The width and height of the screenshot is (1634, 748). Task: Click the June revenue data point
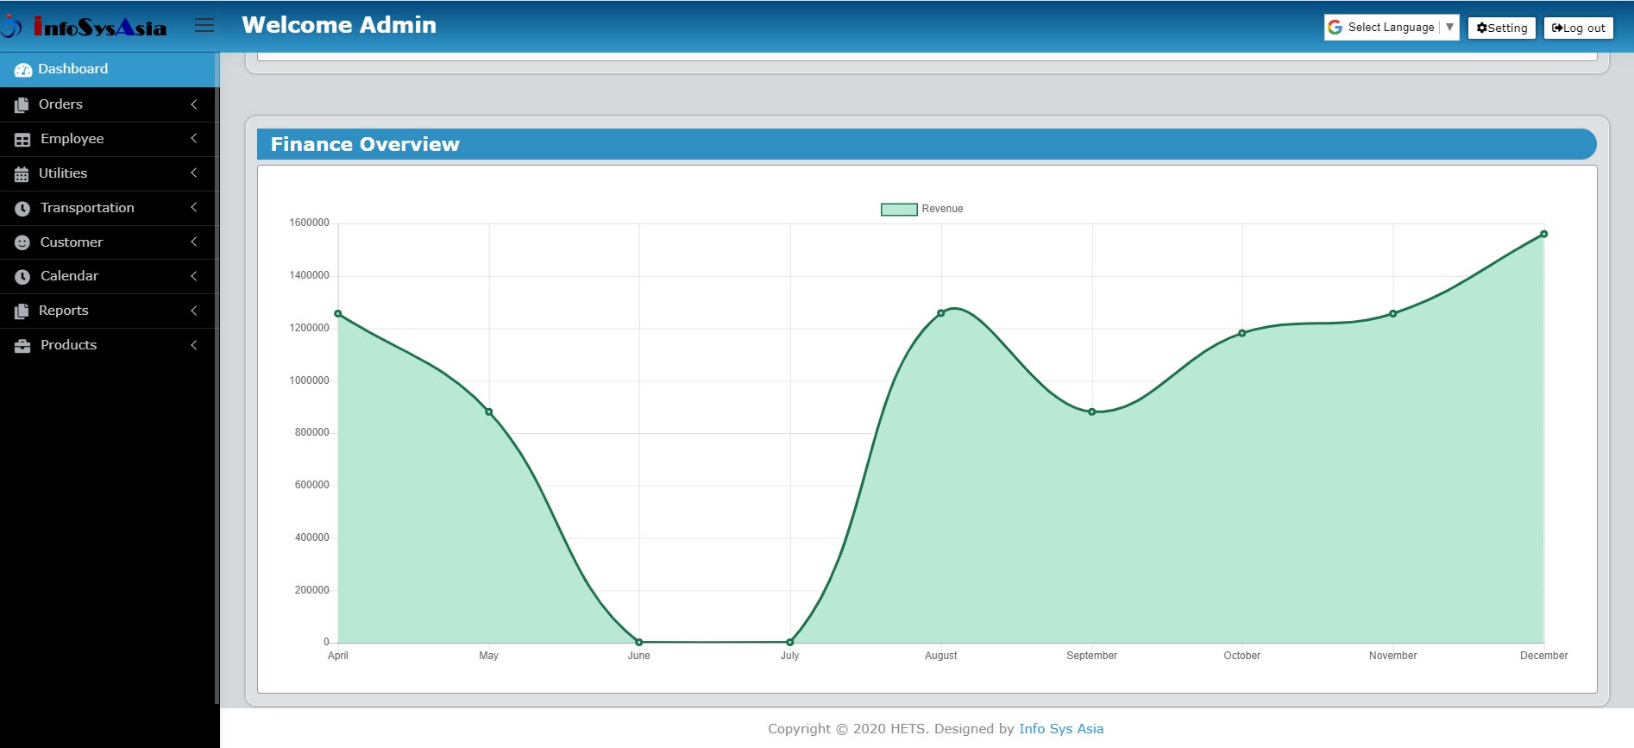639,642
